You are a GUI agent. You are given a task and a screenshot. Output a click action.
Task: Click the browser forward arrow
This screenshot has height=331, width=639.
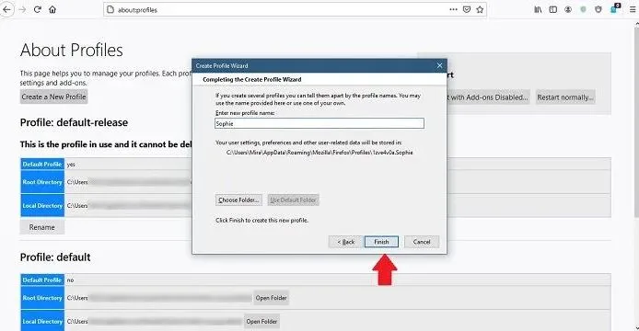22,9
